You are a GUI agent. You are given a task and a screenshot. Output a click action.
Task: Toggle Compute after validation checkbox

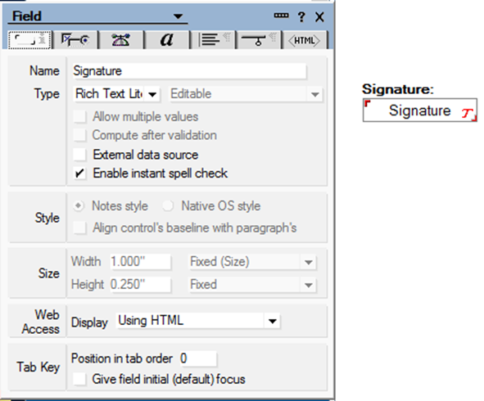coord(79,135)
